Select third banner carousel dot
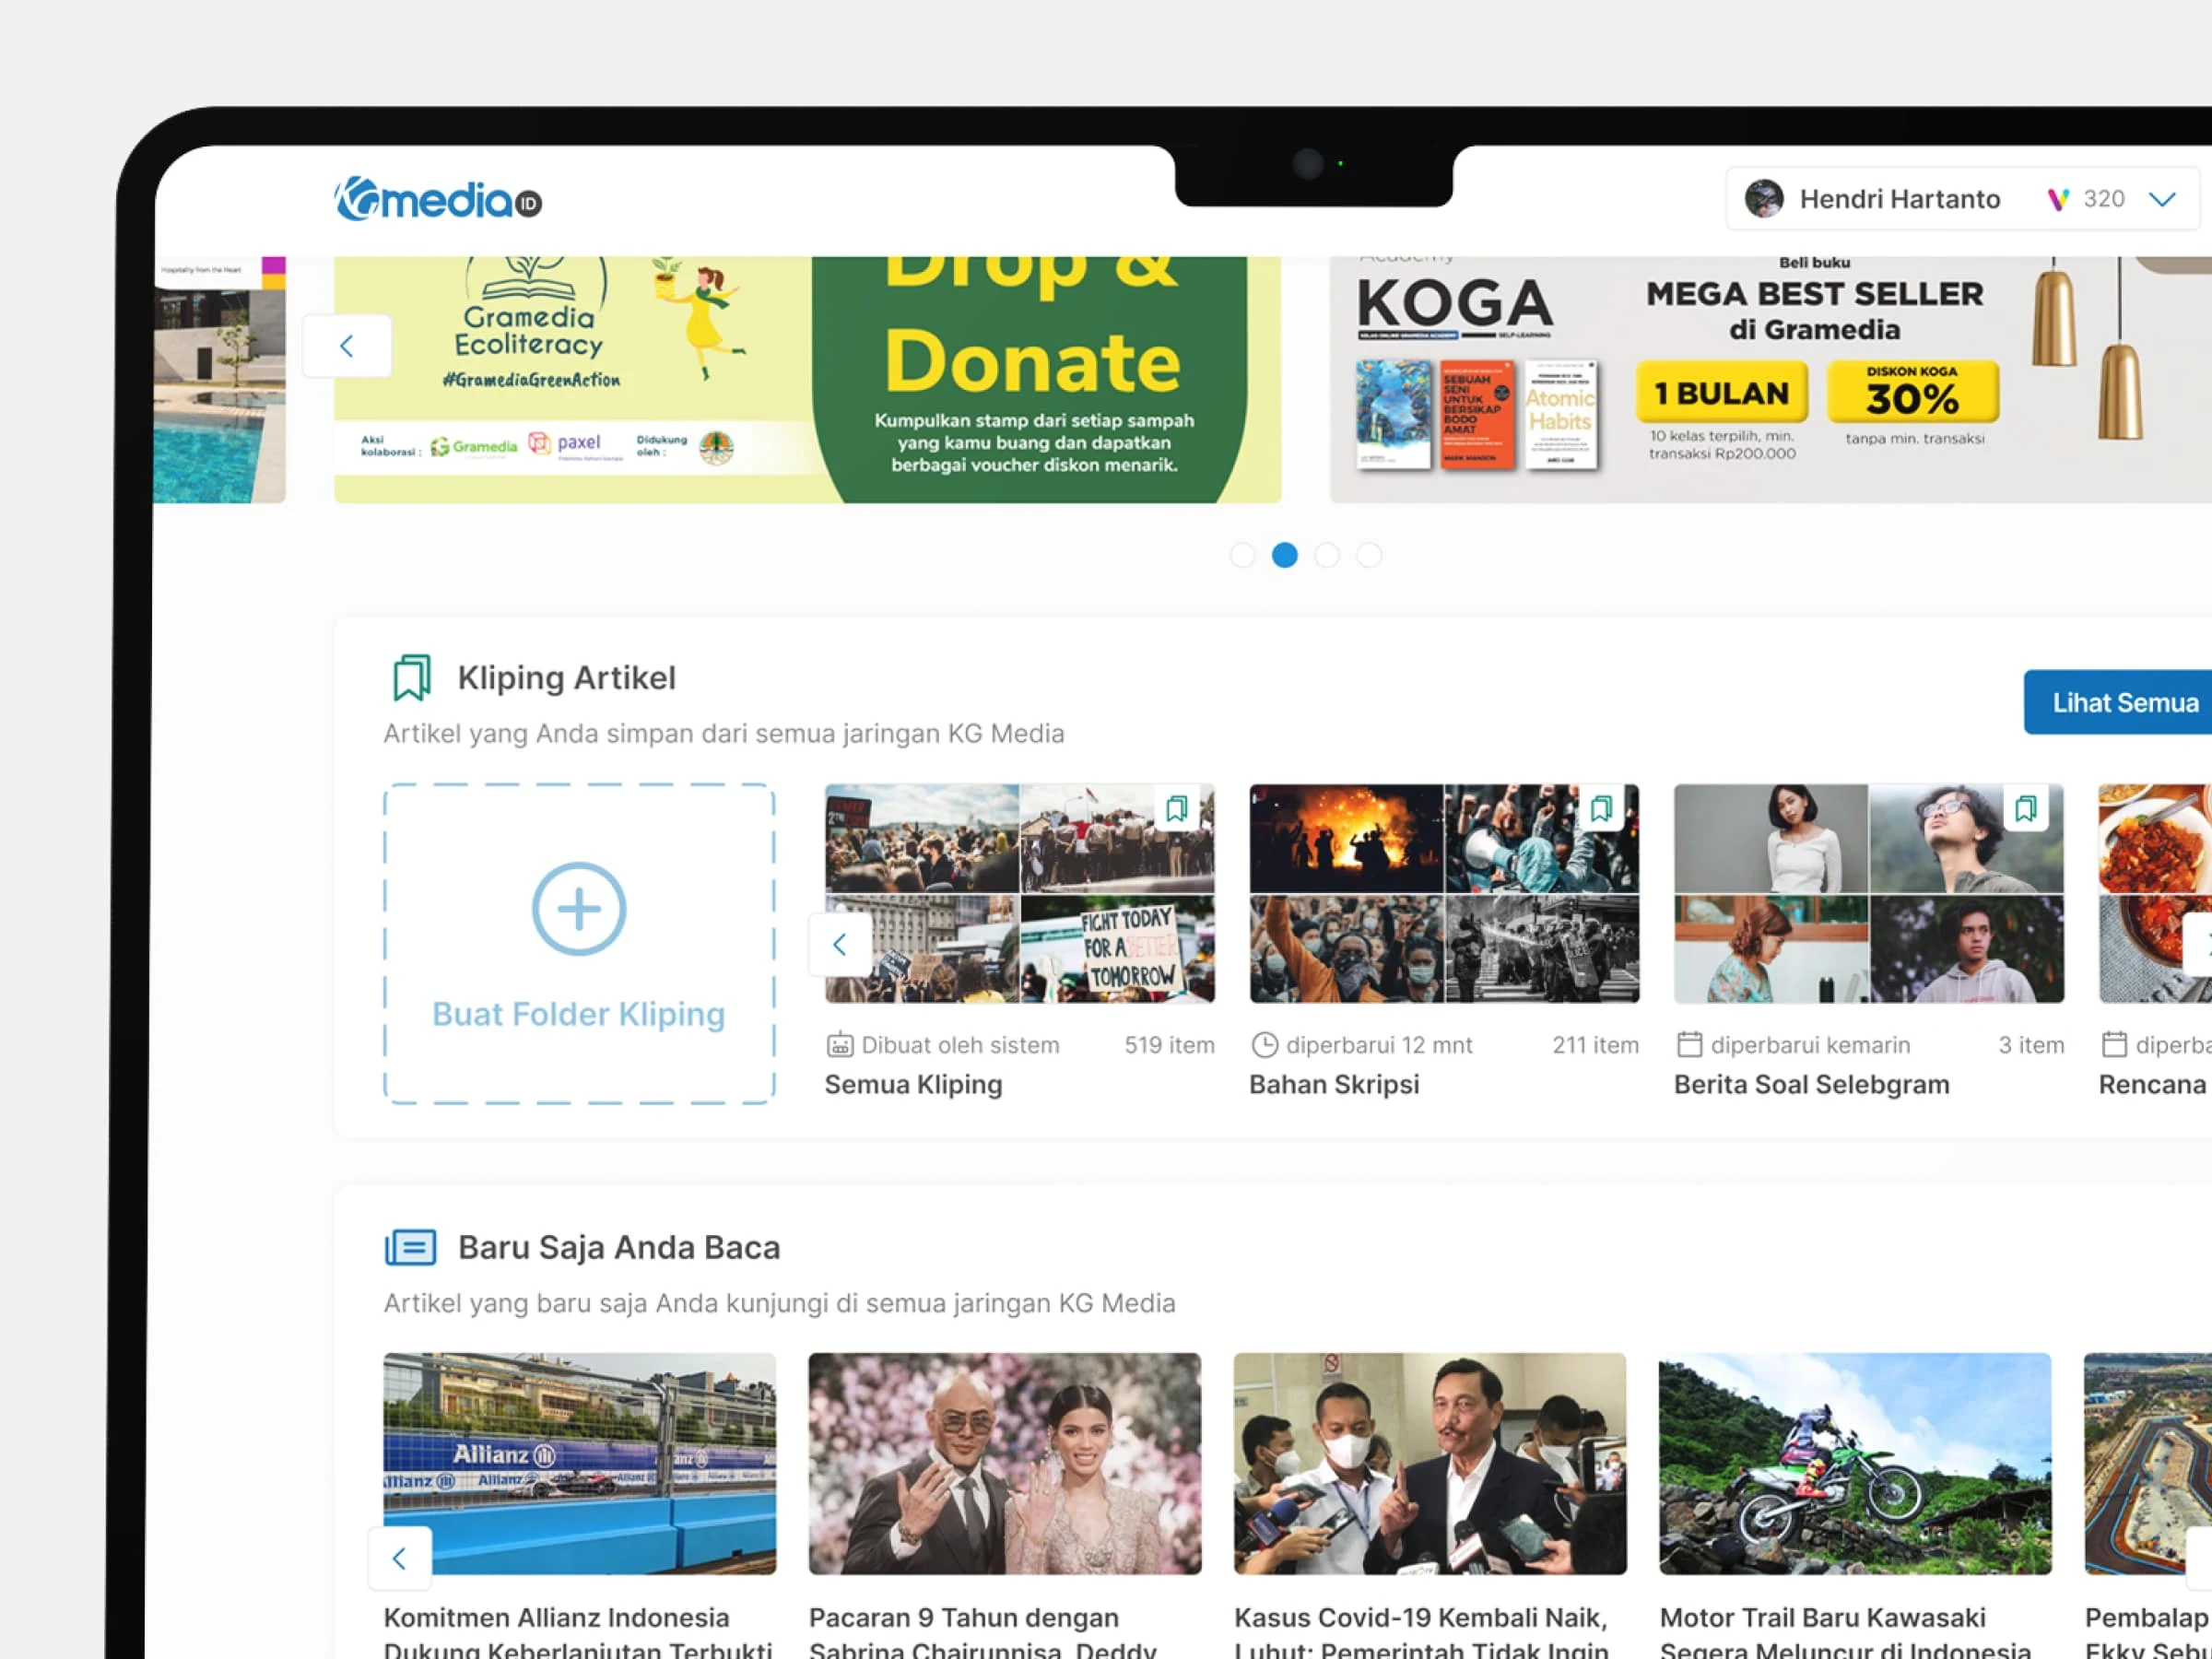 tap(1326, 555)
